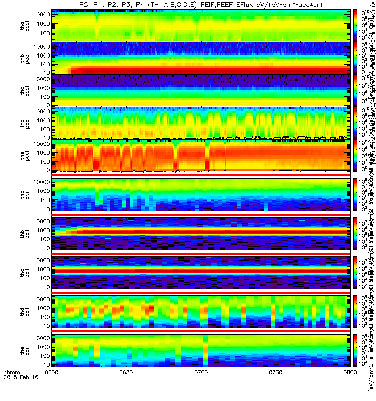
Task: Click the 2015 Feb 16 date label
Action: pos(21,377)
